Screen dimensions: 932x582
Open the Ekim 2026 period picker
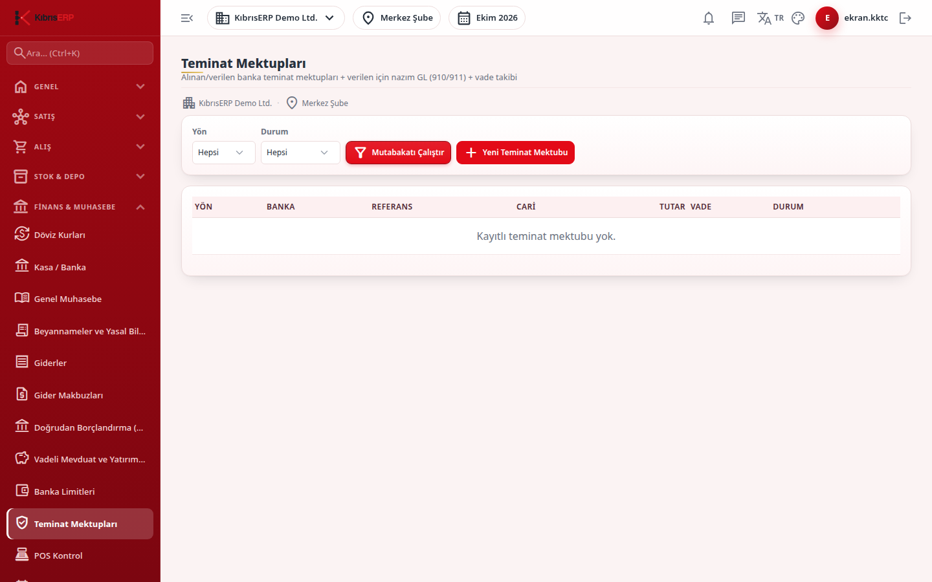[x=487, y=18]
